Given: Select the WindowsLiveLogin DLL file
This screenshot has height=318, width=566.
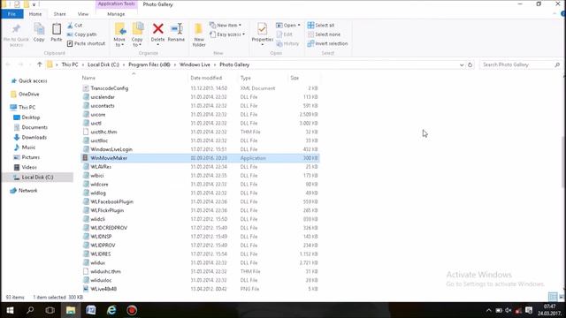Looking at the screenshot, I should pos(200,149).
